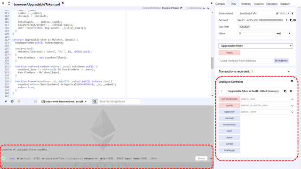
Task: Fold constructor body arrow at line 127
Action: point(10,54)
